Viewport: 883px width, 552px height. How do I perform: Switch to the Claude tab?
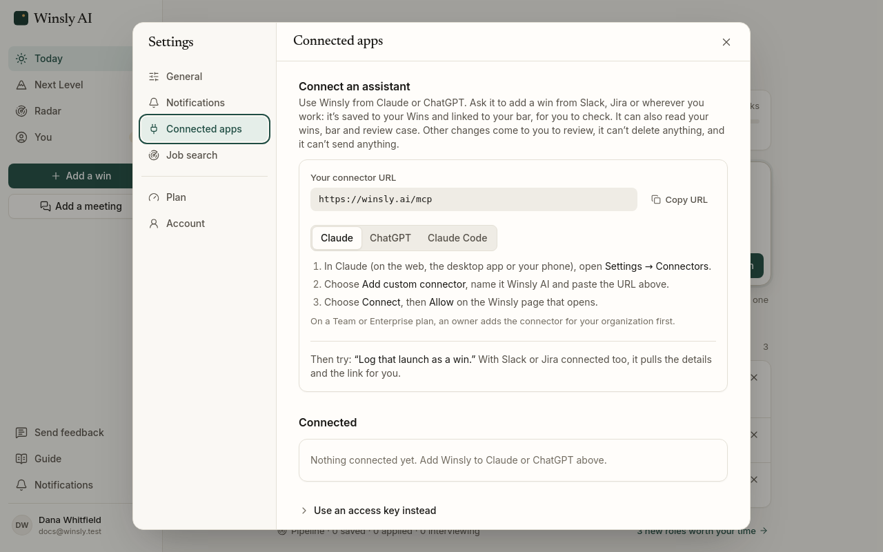337,238
